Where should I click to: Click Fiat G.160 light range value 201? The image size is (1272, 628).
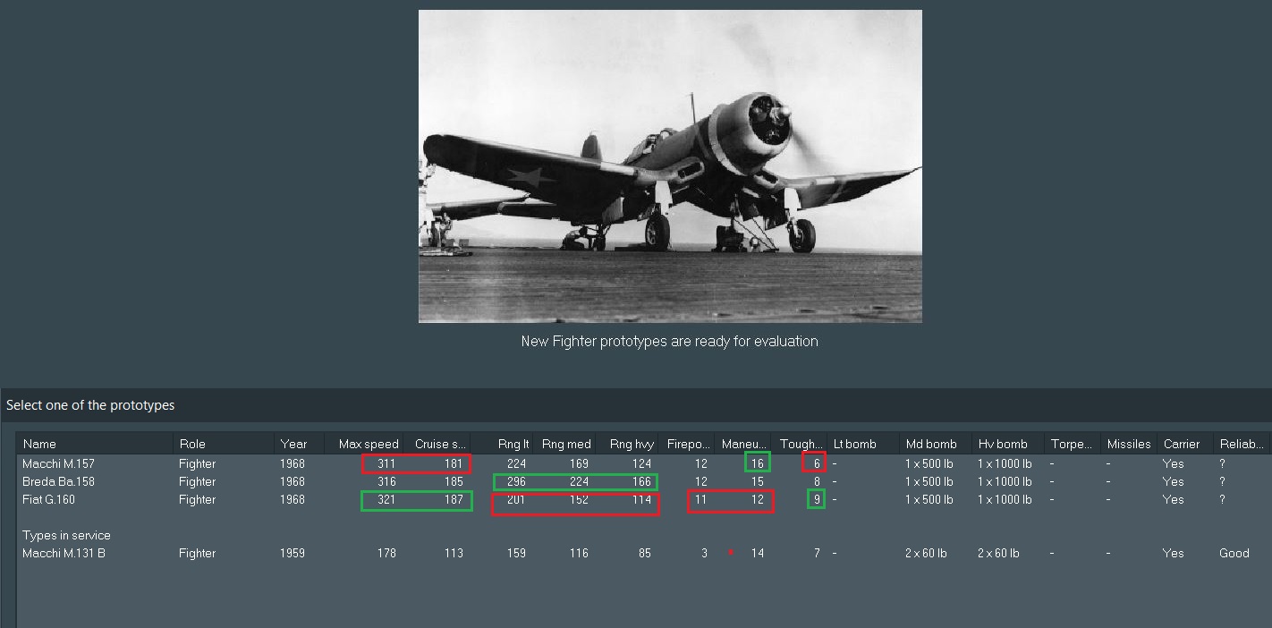(x=516, y=500)
